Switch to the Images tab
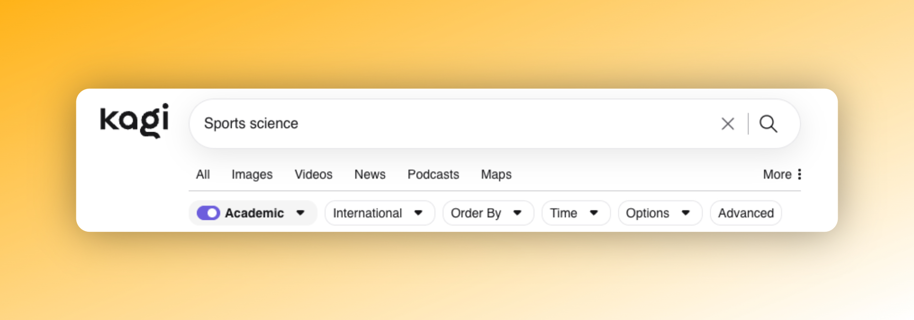Viewport: 914px width, 320px height. [x=252, y=175]
